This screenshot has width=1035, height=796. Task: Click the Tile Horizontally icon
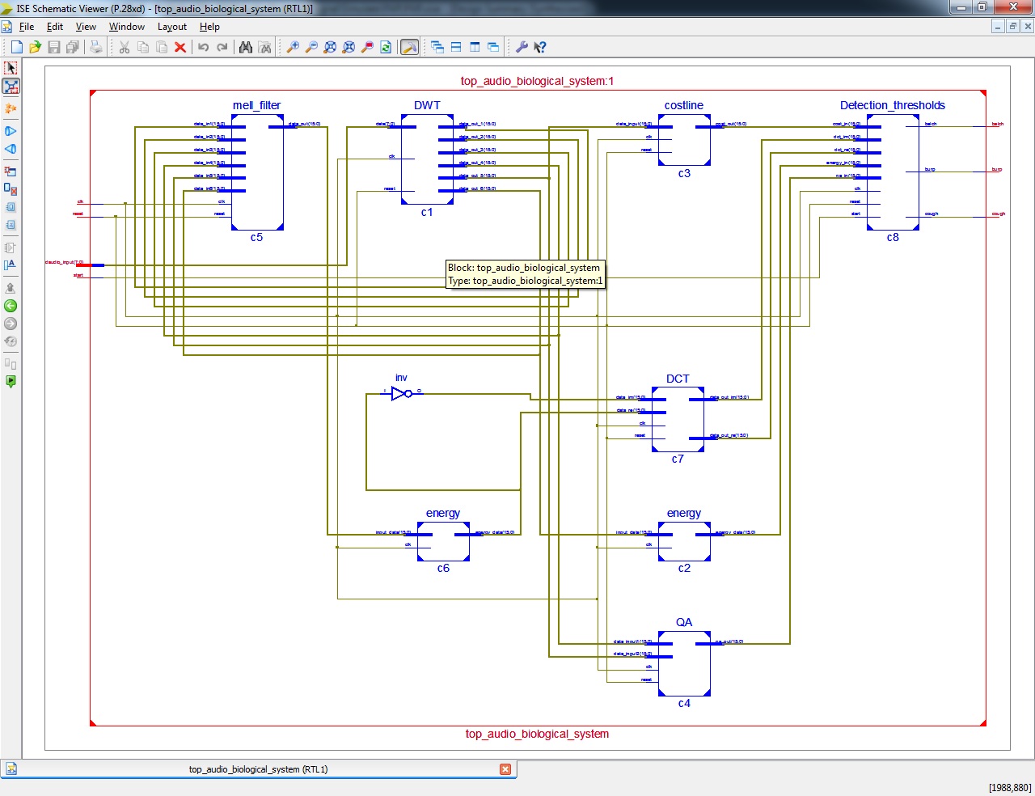click(456, 48)
